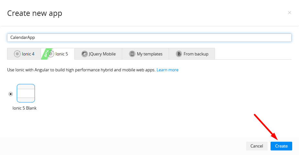Viewport: 299px width, 155px height.
Task: Click the Ionic 5 Blank label
Action: tap(25, 108)
